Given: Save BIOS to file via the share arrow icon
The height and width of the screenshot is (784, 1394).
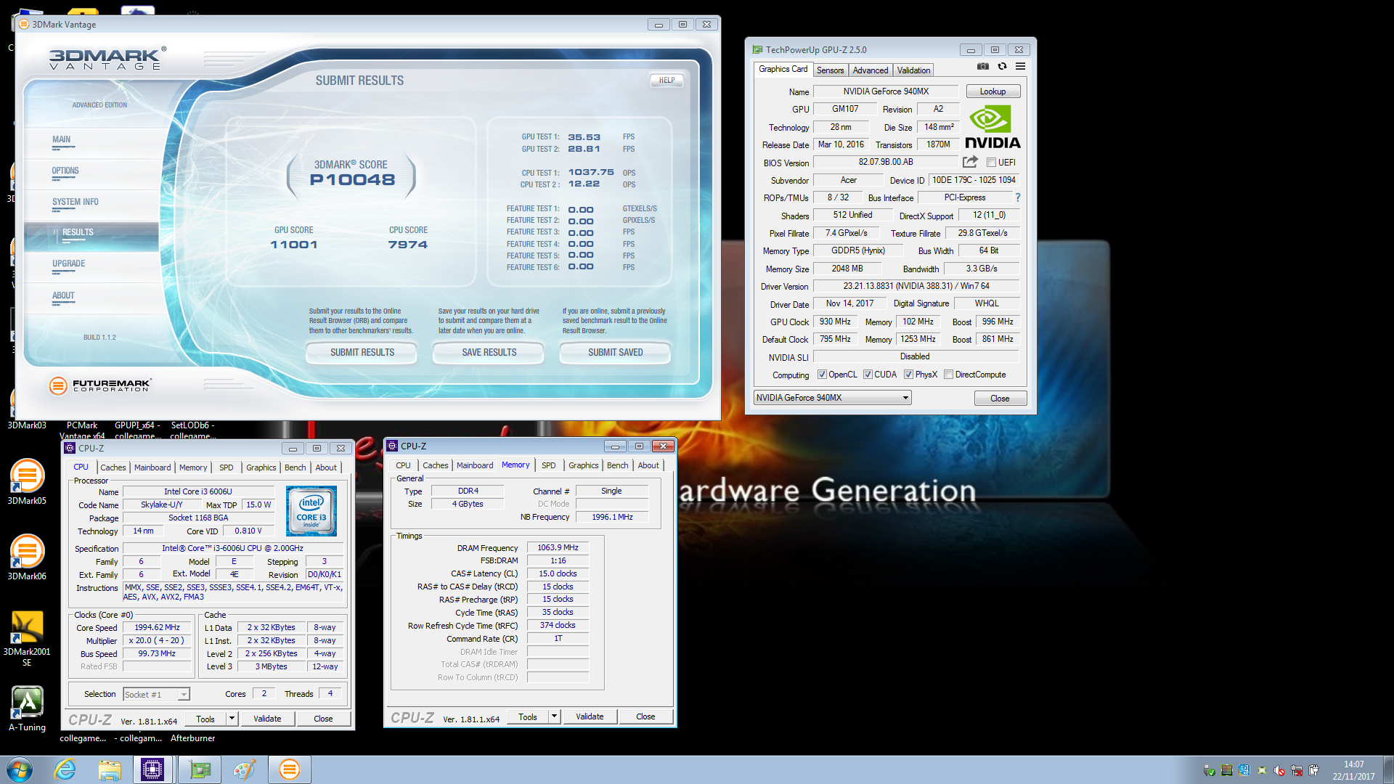Looking at the screenshot, I should point(970,162).
